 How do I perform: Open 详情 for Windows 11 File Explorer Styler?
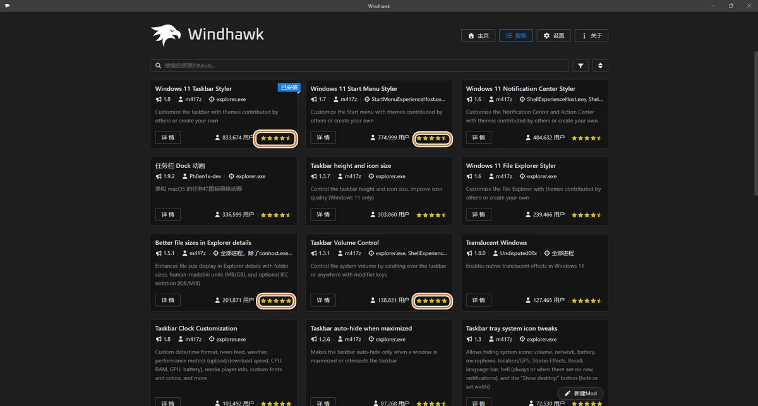(x=479, y=215)
